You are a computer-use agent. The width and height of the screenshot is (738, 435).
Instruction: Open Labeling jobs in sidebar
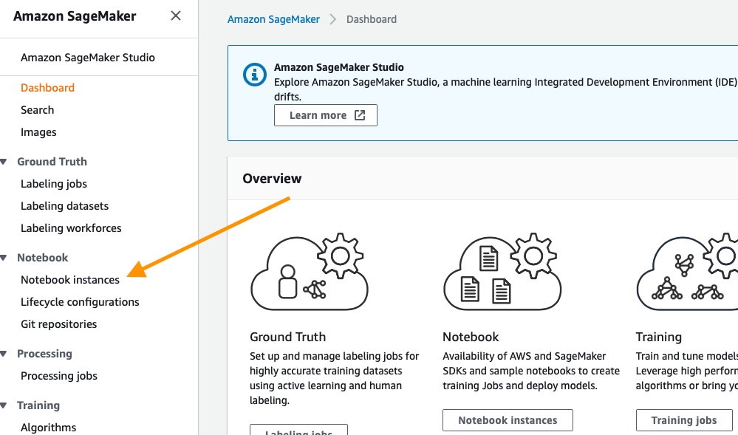(54, 184)
